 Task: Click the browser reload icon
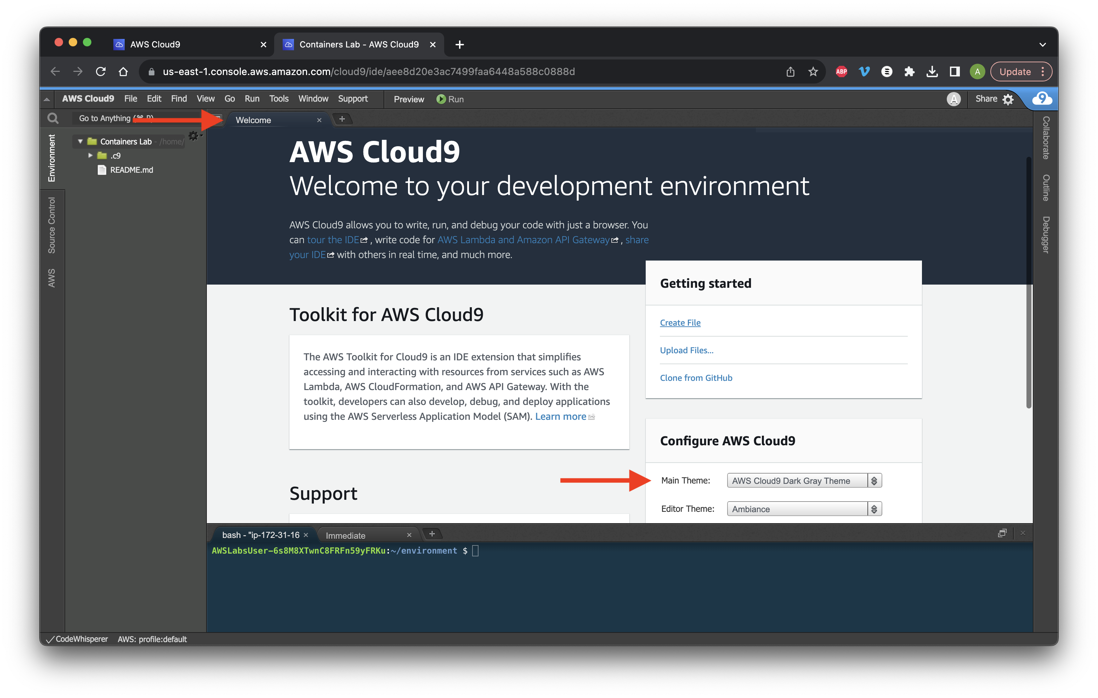101,71
